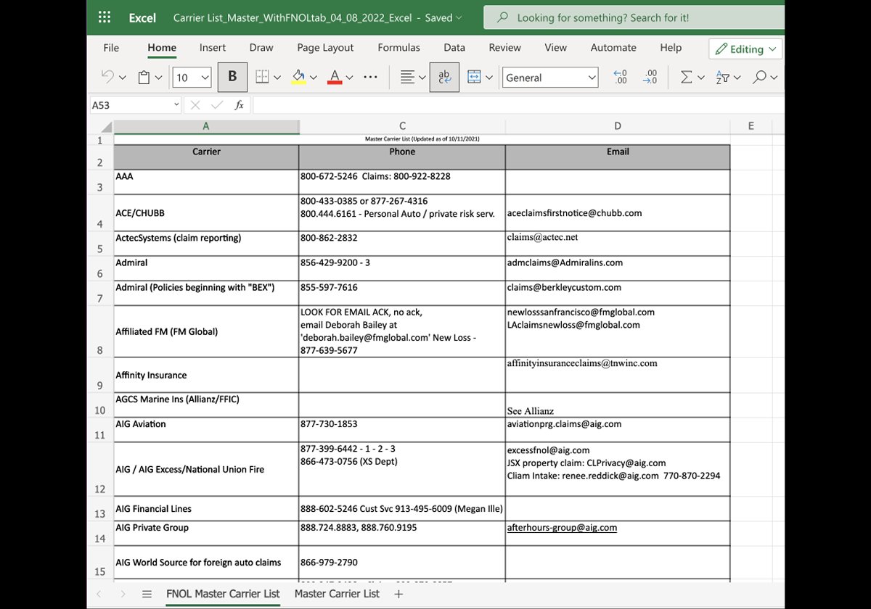Viewport: 871px width, 609px height.
Task: Click the formula bar cancel X icon
Action: [195, 105]
